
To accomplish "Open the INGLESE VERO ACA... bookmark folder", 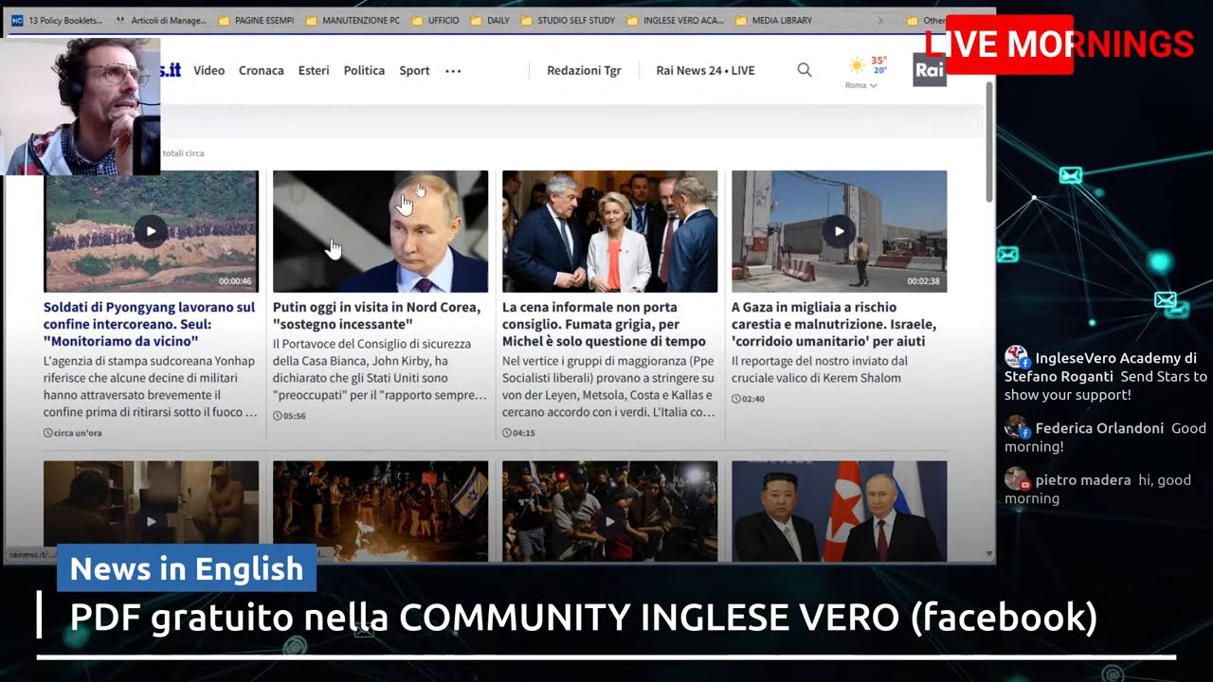I will [676, 20].
